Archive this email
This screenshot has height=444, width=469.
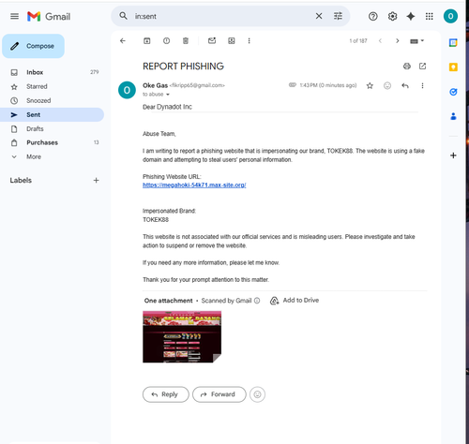(147, 40)
